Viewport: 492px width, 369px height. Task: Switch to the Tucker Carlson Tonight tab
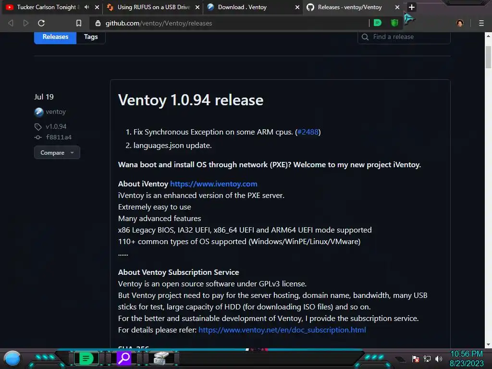coord(47,7)
